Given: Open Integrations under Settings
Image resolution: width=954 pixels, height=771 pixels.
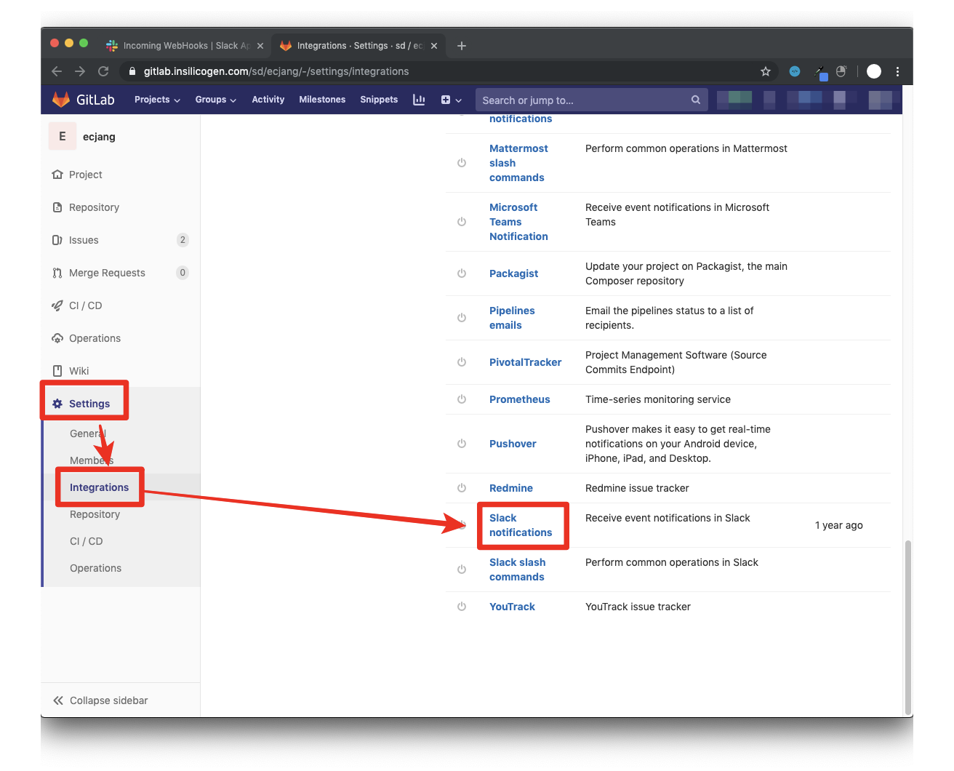Looking at the screenshot, I should 99,487.
